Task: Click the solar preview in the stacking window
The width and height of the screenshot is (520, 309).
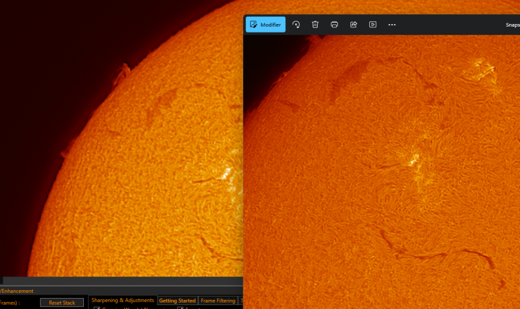Action: 122,138
